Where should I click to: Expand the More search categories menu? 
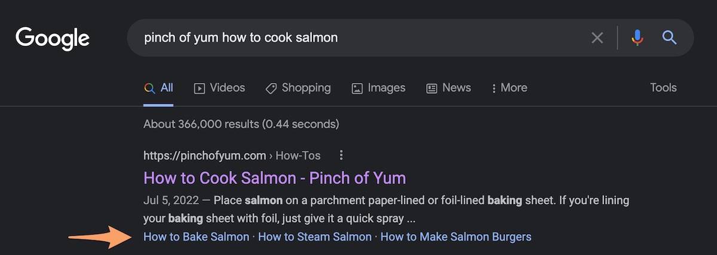[509, 88]
